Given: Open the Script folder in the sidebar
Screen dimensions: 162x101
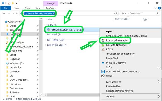Looking at the screenshot, I should (13, 55).
